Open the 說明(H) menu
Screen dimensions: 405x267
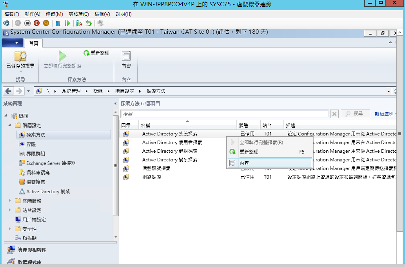[x=124, y=14]
